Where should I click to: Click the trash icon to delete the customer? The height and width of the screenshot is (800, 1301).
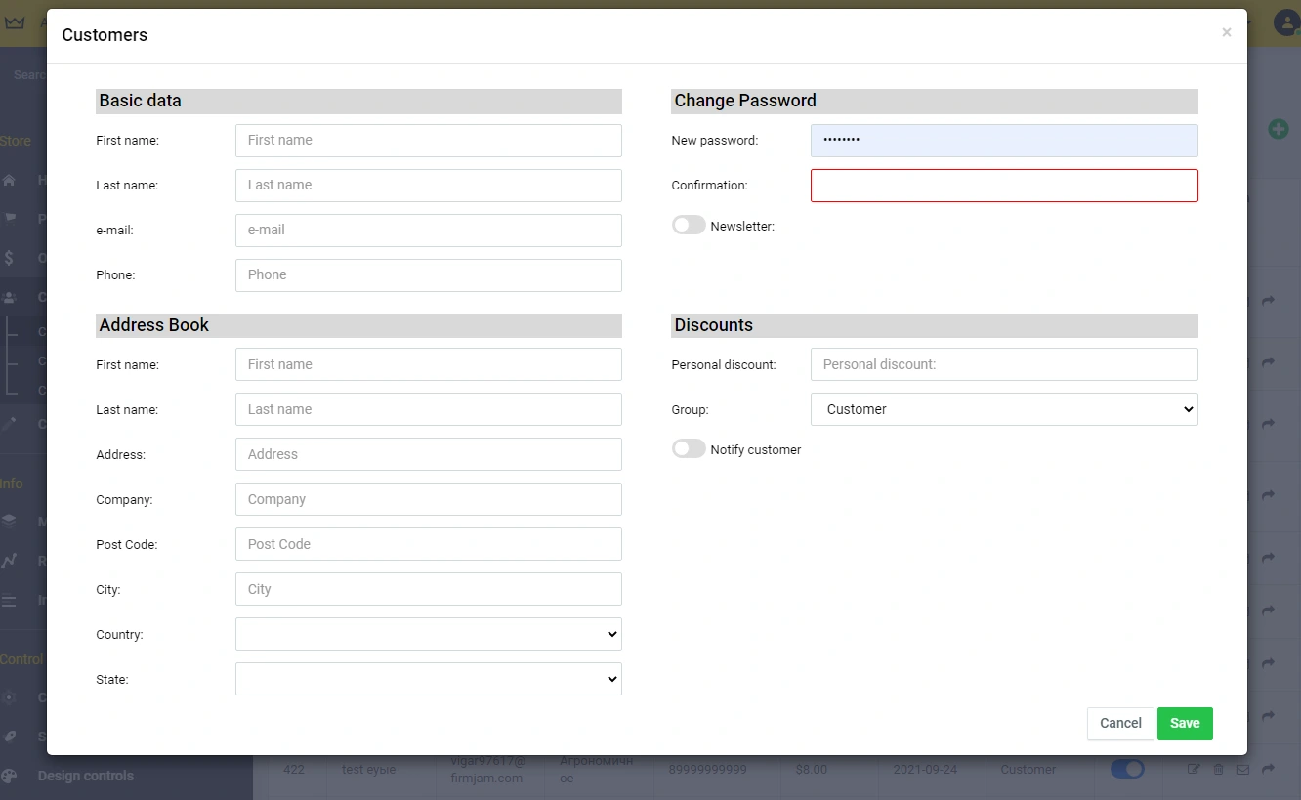click(x=1218, y=769)
